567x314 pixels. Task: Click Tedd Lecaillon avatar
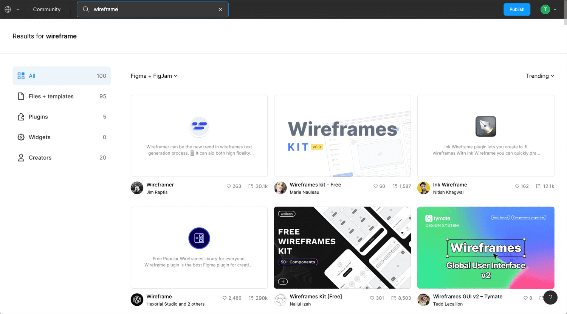[423, 300]
